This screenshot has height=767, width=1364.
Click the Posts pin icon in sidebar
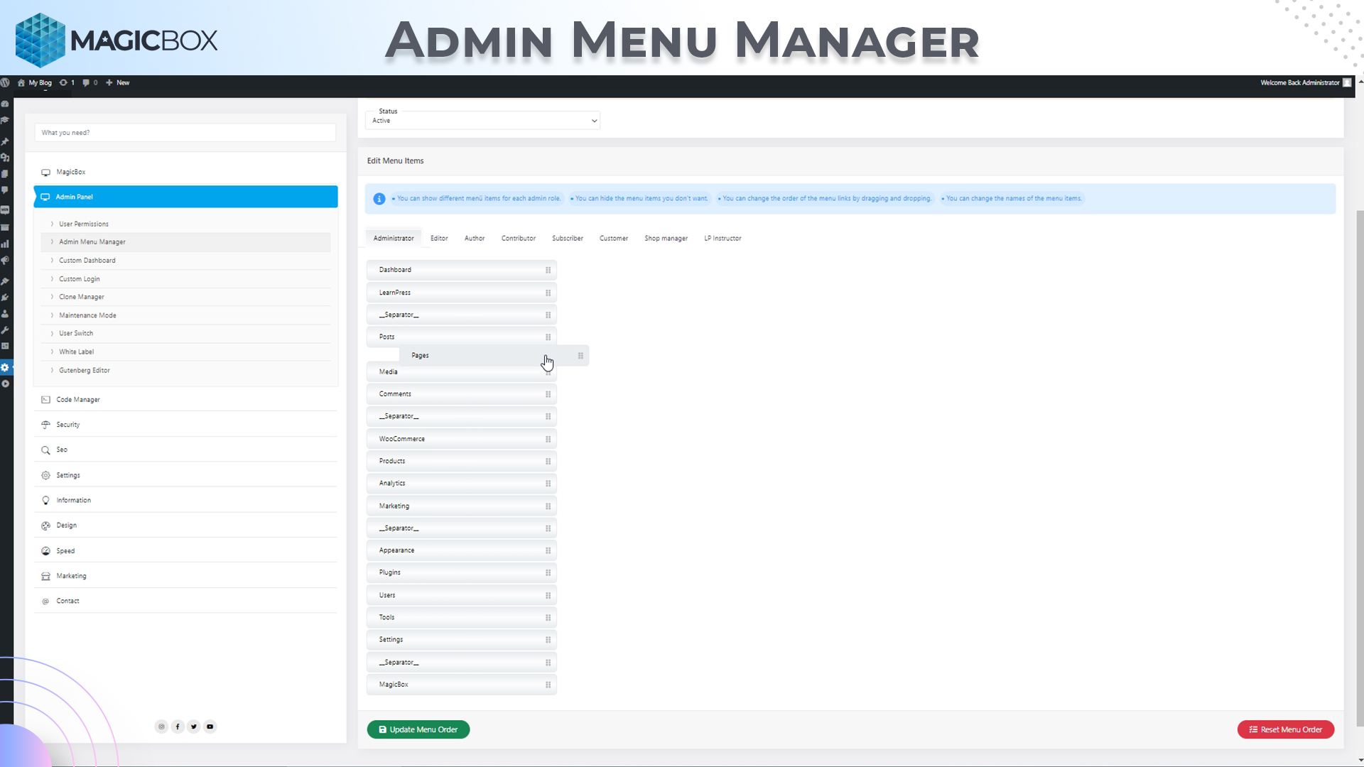[x=5, y=141]
